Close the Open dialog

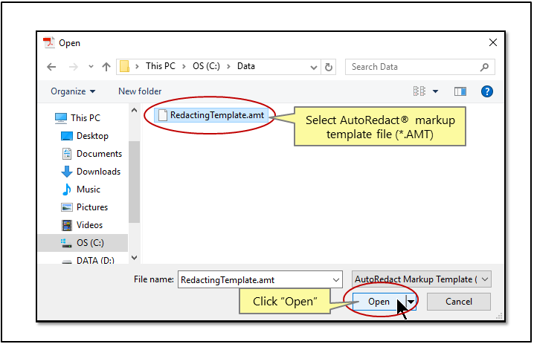click(493, 42)
